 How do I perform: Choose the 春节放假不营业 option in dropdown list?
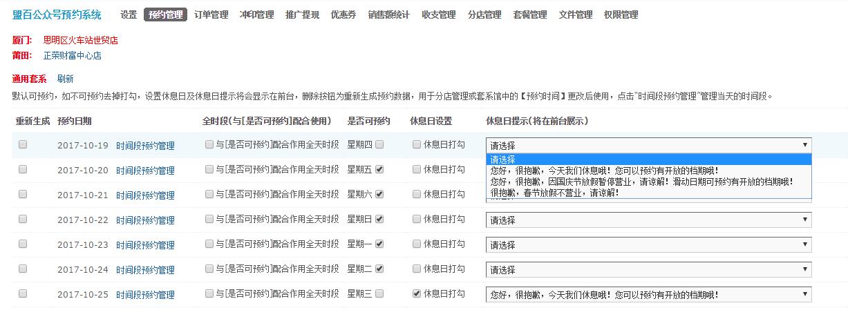pyautogui.click(x=553, y=193)
